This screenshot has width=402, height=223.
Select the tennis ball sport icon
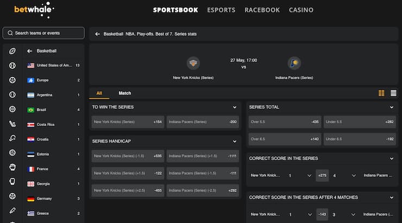12,94
